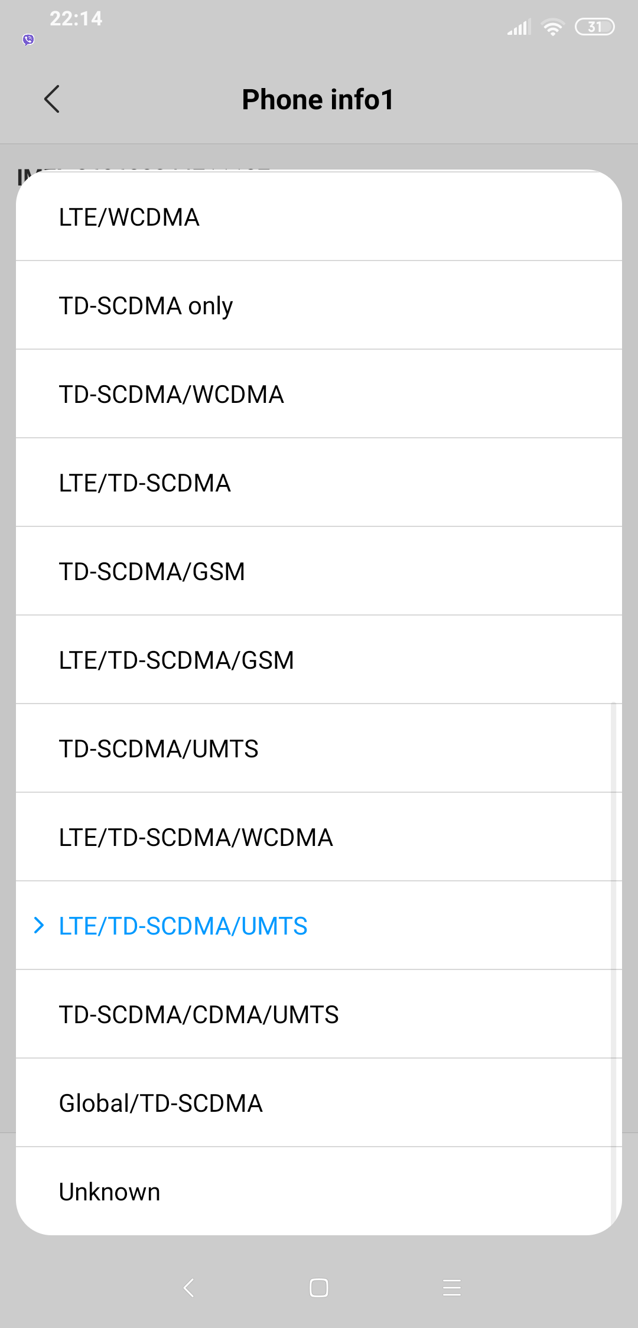Image resolution: width=638 pixels, height=1328 pixels.
Task: Select TD-SCDMA/CDMA/UMTS network type
Action: pyautogui.click(x=319, y=1015)
